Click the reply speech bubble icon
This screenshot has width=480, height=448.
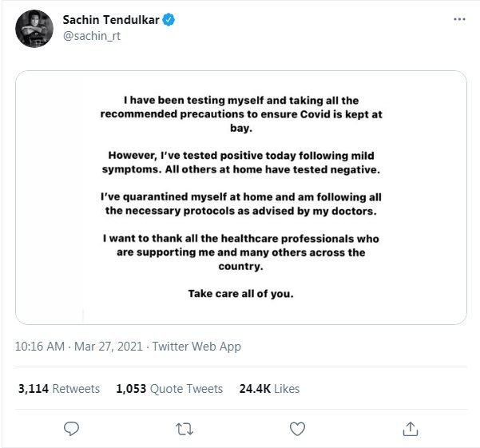(71, 429)
